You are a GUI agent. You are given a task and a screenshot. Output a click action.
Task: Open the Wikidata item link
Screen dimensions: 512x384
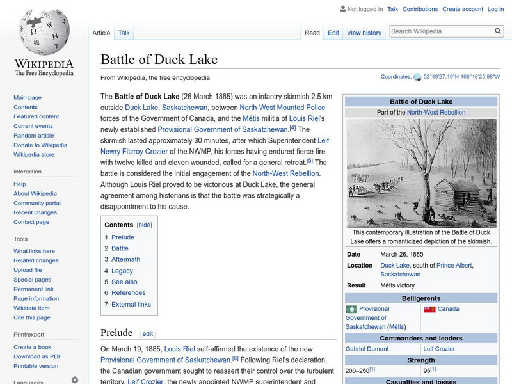[x=31, y=308]
